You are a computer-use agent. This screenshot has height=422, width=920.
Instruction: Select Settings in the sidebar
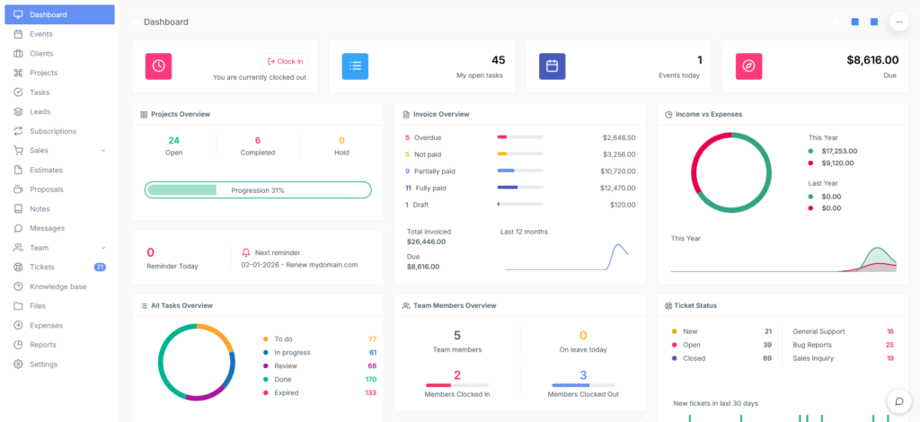[43, 365]
